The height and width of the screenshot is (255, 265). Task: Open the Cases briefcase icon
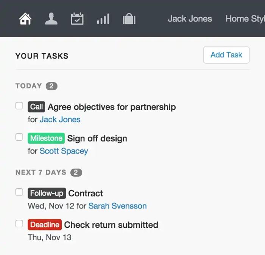click(x=129, y=19)
